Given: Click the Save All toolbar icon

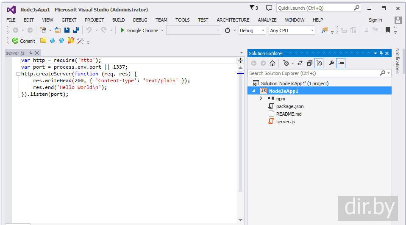Looking at the screenshot, I should [76, 30].
